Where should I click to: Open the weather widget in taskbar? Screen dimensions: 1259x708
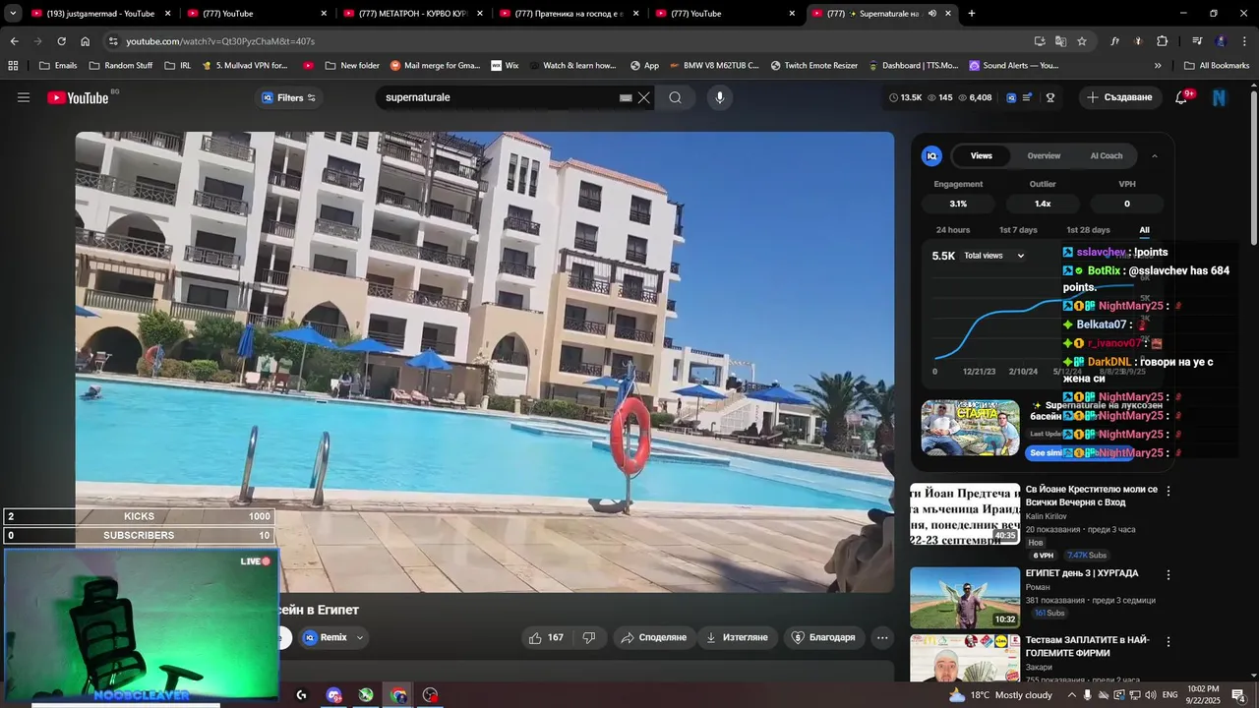[1000, 695]
